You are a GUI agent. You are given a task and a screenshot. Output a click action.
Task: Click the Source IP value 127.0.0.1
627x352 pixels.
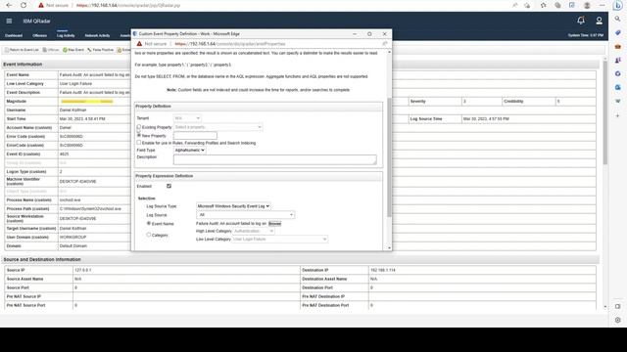click(83, 270)
